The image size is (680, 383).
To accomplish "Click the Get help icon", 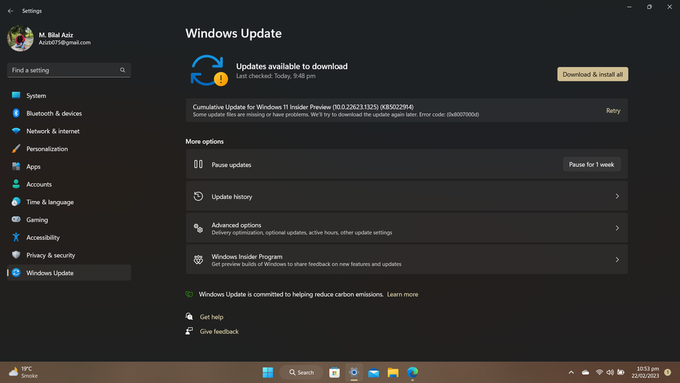I will tap(189, 316).
